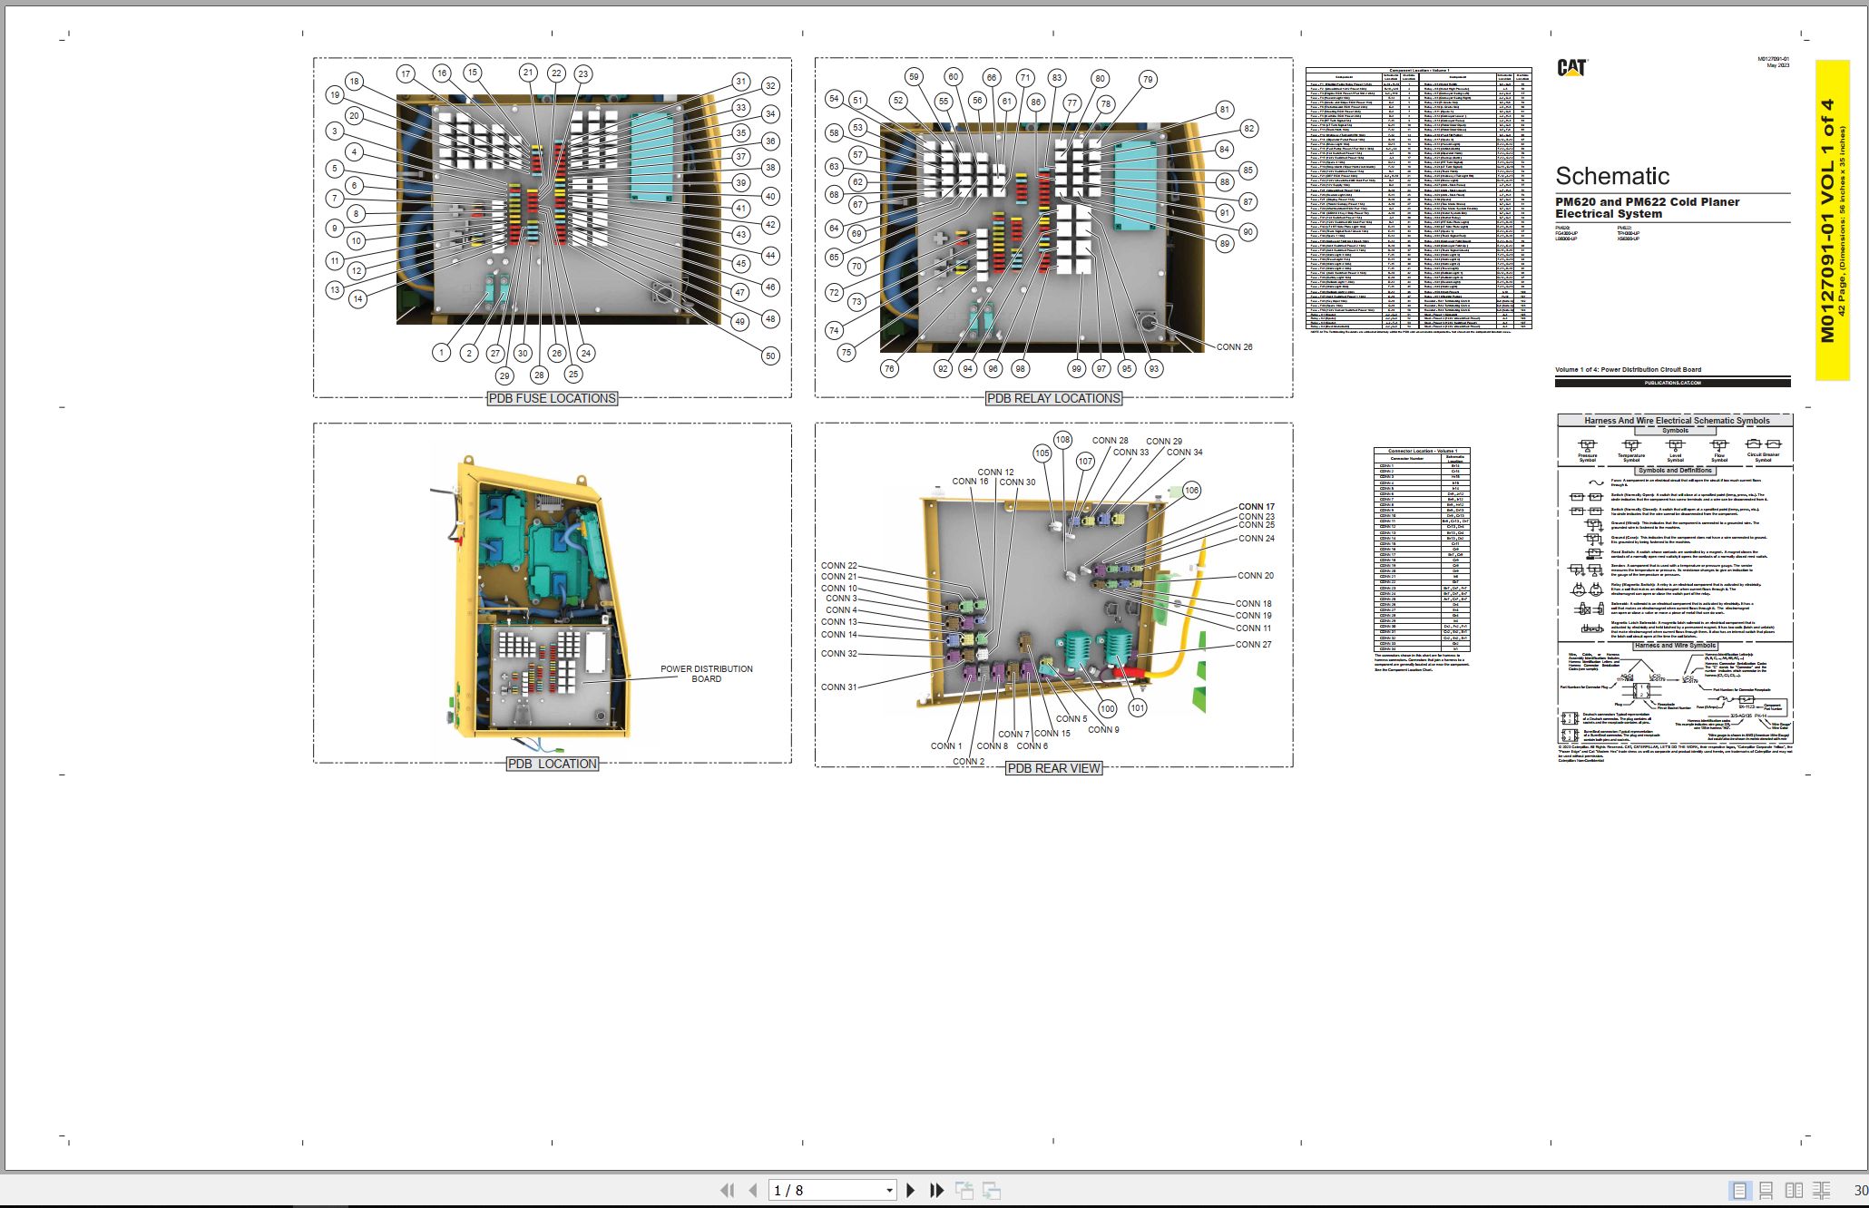The image size is (1869, 1208).
Task: Jump to the last page
Action: (x=937, y=1190)
